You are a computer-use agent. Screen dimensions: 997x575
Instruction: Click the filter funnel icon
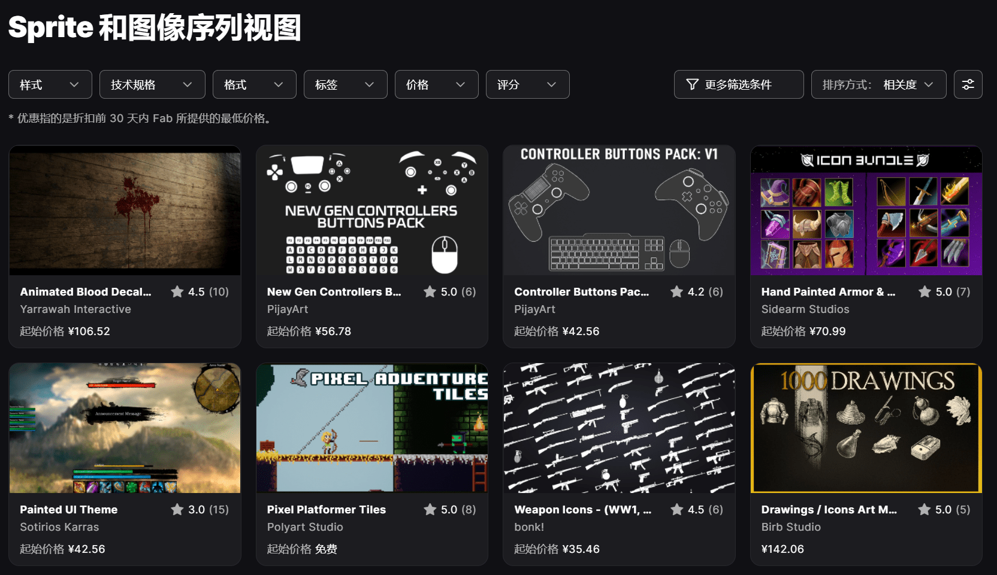click(692, 84)
